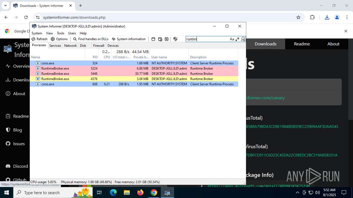Image resolution: width=353 pixels, height=198 pixels.
Task: Click the find window toolbar icon
Action: tap(153, 39)
